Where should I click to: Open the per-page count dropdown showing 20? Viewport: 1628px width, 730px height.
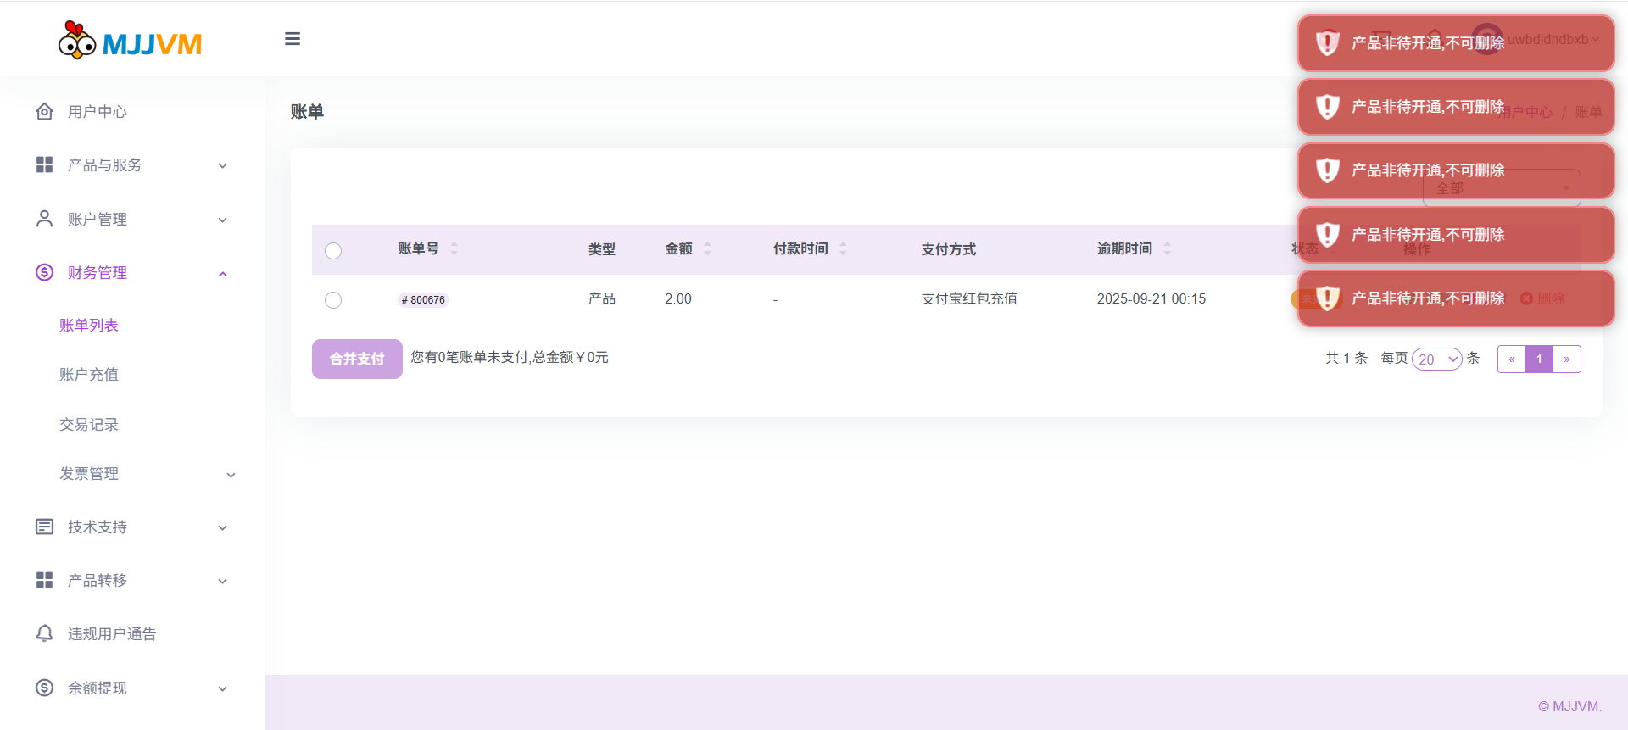1436,359
